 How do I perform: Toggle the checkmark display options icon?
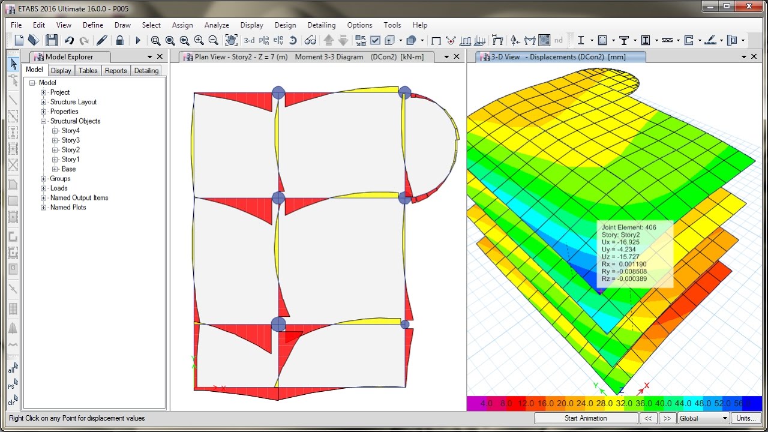(376, 40)
